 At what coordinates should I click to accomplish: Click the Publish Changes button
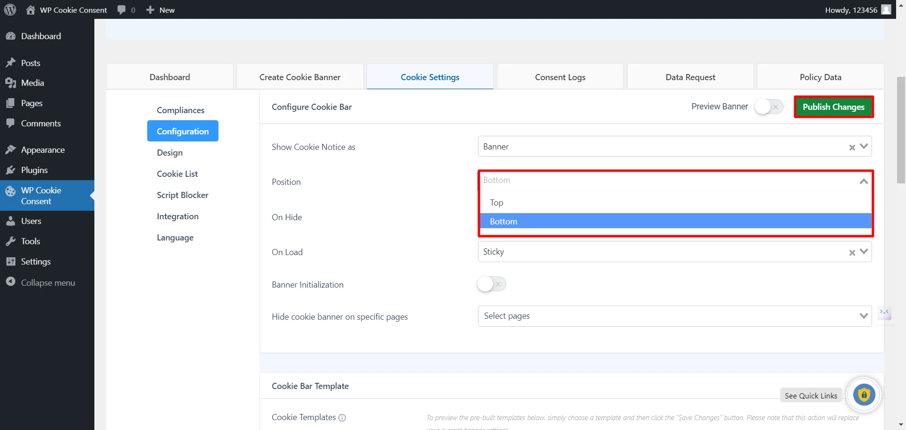tap(833, 107)
